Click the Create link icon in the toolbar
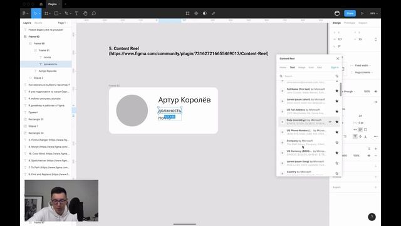The height and width of the screenshot is (226, 401). click(x=213, y=13)
